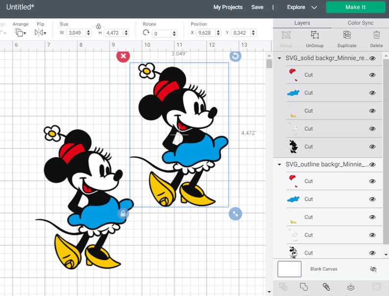Show the Blank Canvas hidden eye

click(x=373, y=269)
